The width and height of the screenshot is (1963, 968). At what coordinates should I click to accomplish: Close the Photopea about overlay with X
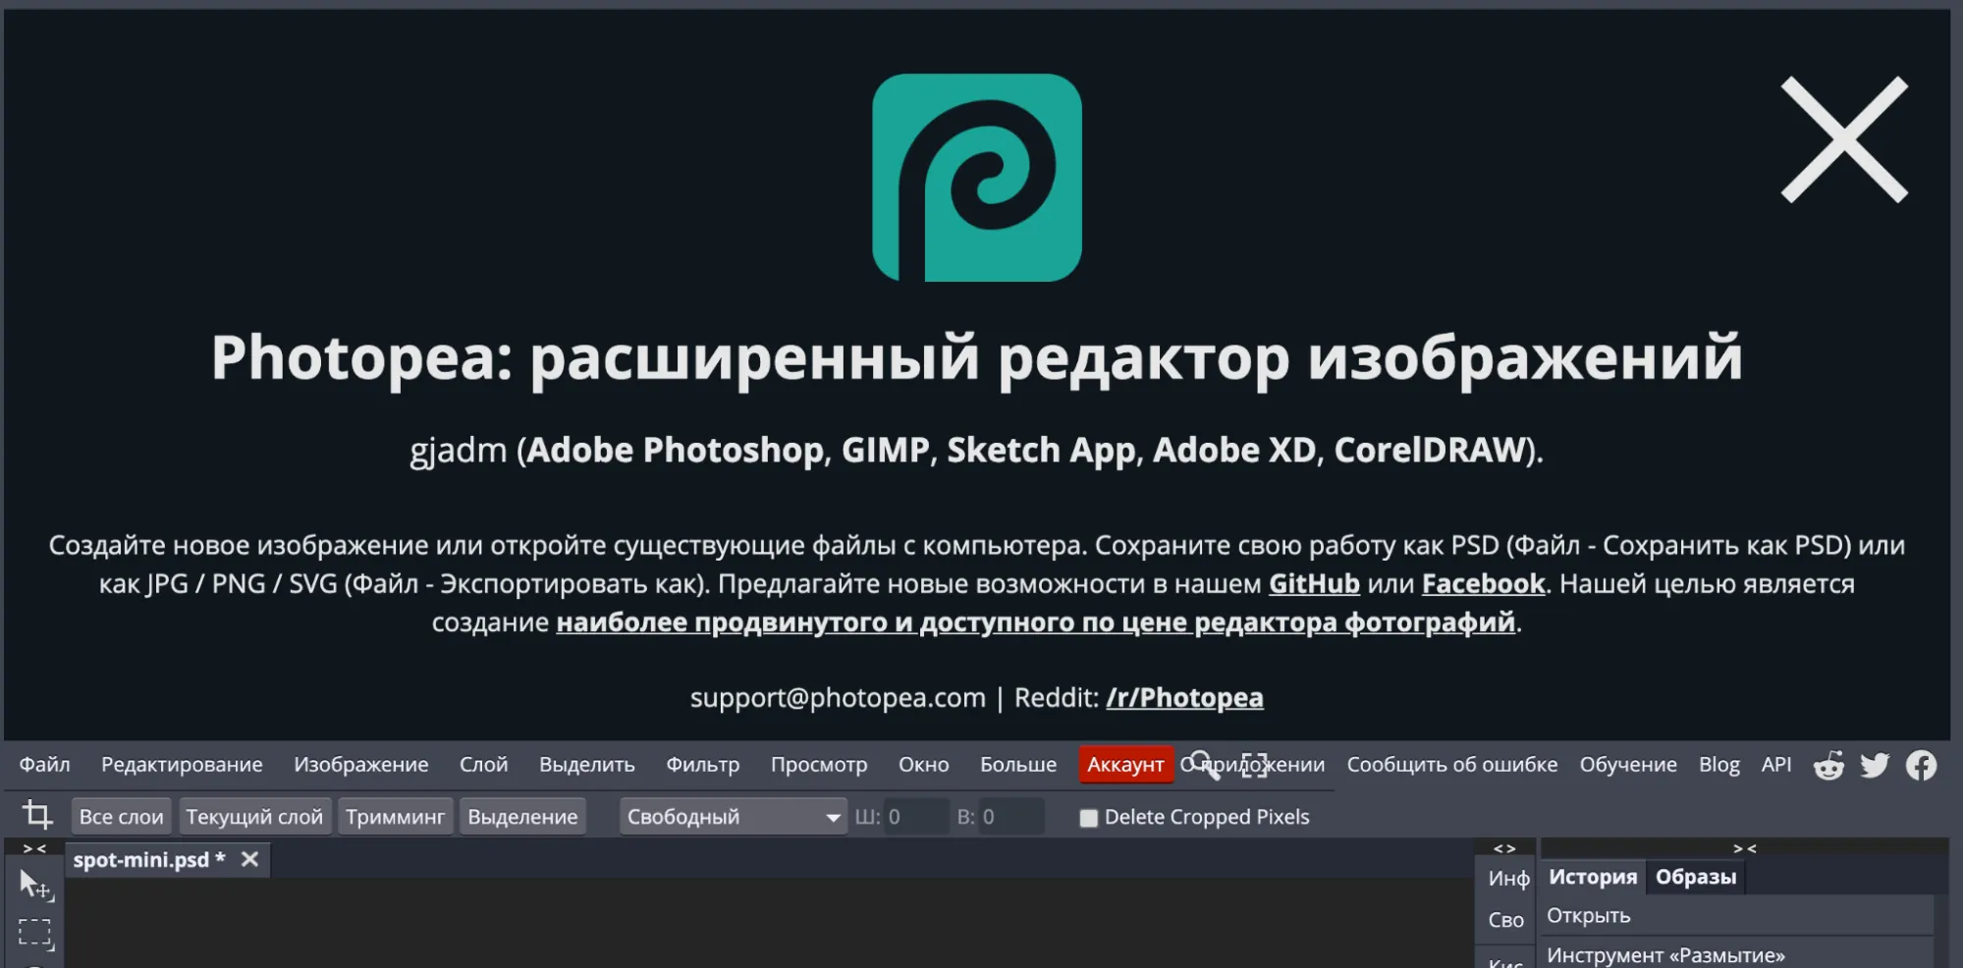click(x=1843, y=140)
